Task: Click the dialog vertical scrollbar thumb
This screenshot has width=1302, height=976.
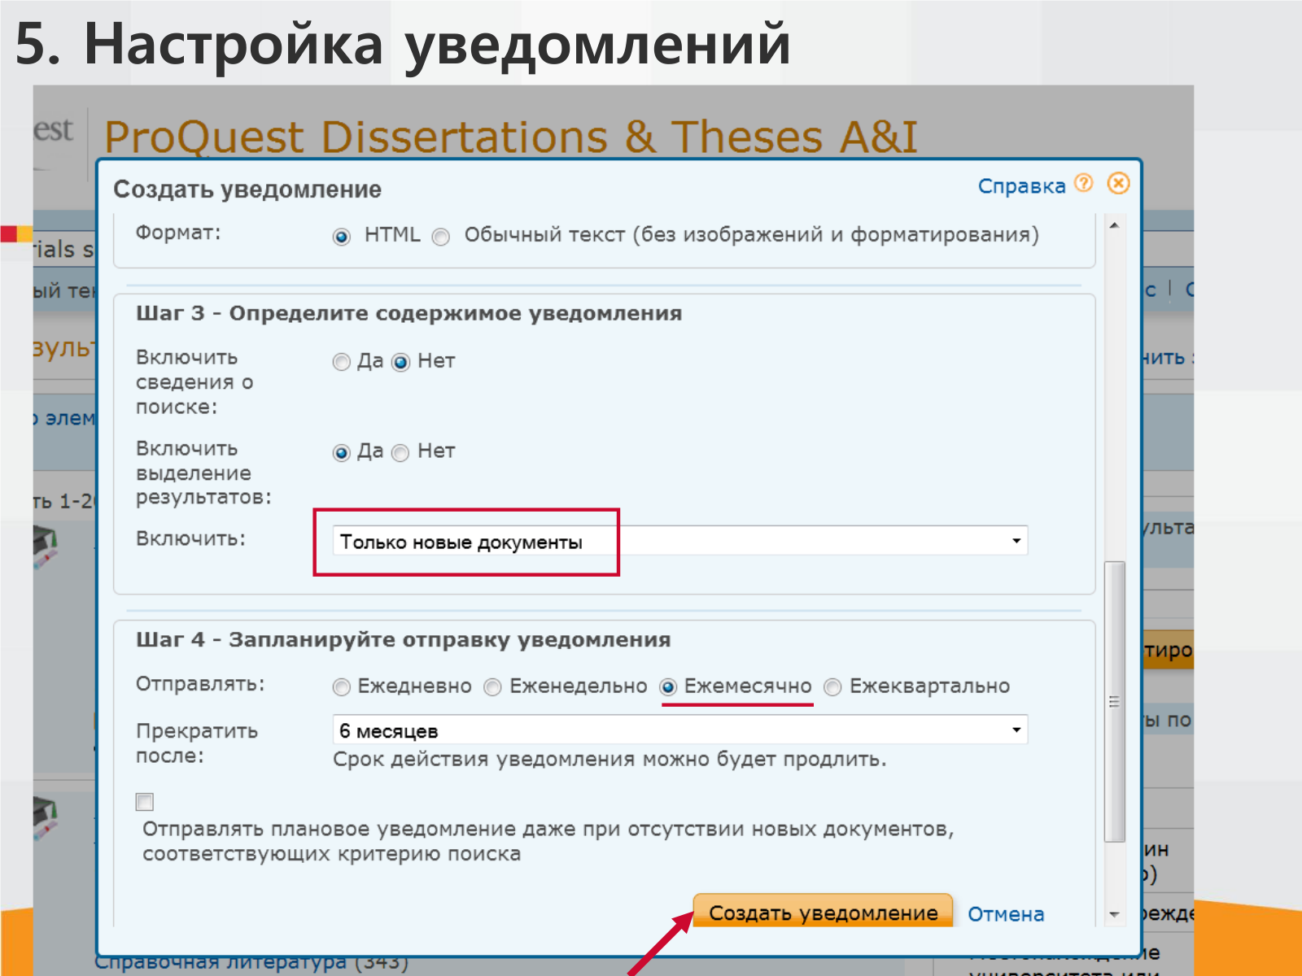Action: pos(1115,702)
